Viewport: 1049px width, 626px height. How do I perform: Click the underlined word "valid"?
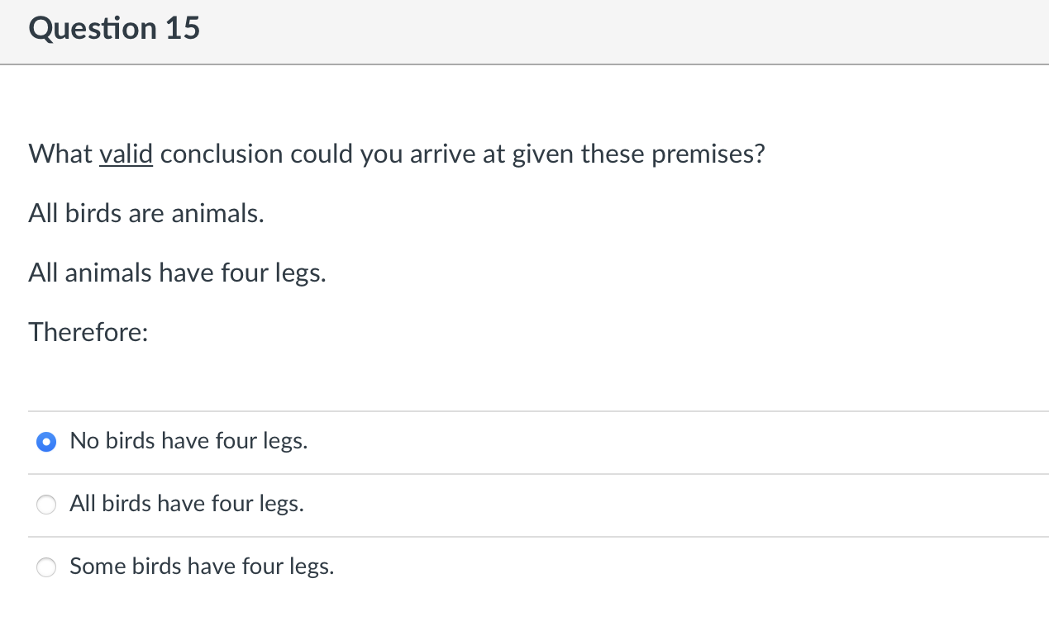[x=126, y=154]
